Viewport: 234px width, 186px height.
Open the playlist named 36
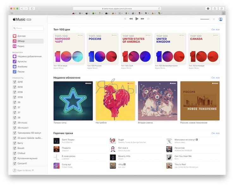[x=28, y=102]
